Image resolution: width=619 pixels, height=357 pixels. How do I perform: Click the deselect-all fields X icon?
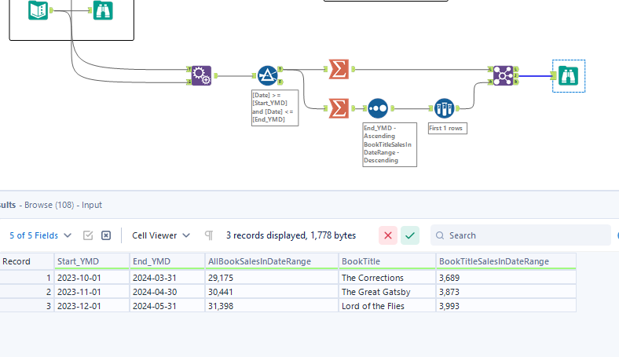[106, 235]
